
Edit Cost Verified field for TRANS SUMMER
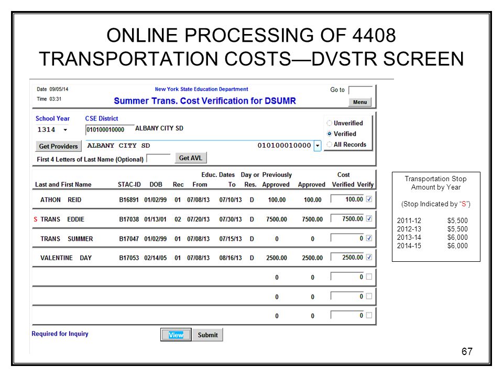(348, 238)
